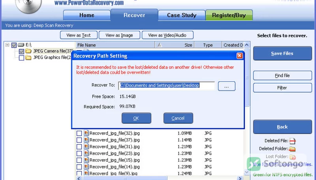
Task: Click the image icon of Recoverd_jpg_file(14).jpg
Action: tap(86, 166)
